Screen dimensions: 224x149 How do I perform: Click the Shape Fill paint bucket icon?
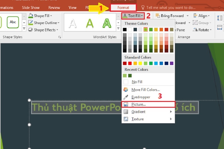point(31,16)
